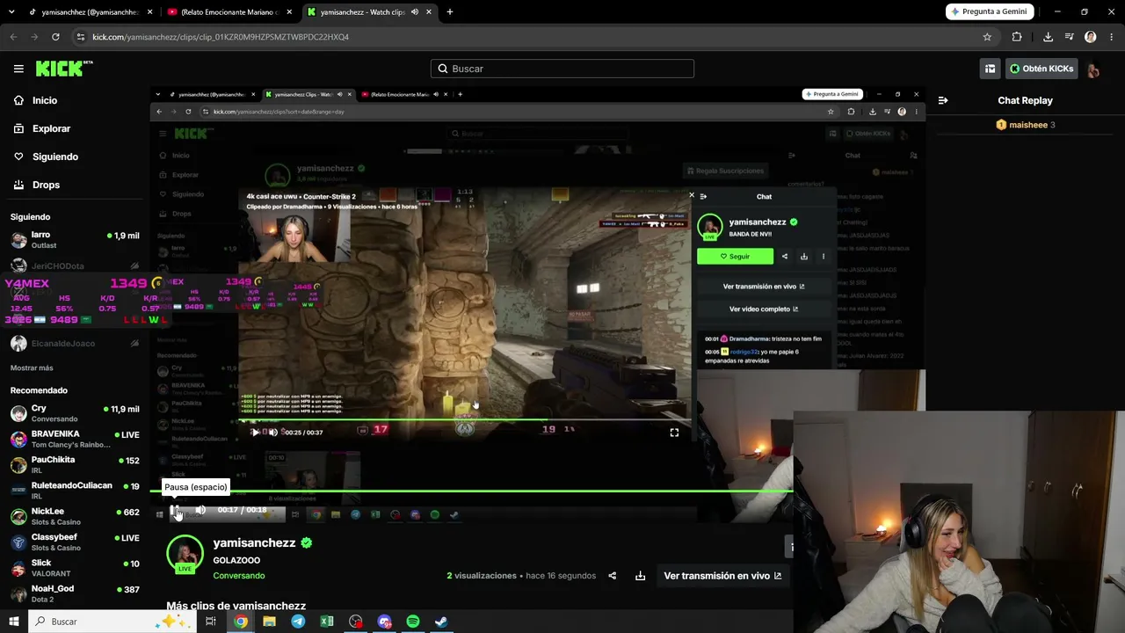Viewport: 1125px width, 633px height.
Task: Click the address bar URL
Action: click(221, 37)
